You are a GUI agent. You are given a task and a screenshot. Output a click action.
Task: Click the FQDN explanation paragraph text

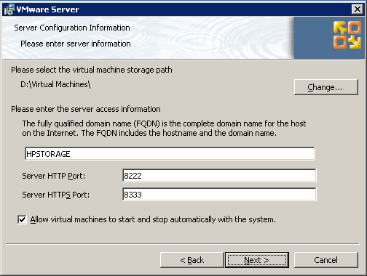[164, 129]
